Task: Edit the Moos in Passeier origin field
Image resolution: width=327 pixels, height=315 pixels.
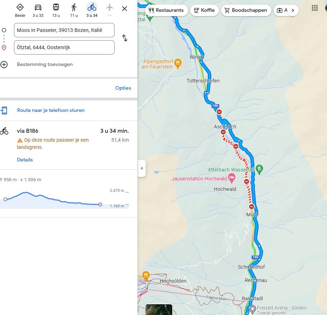Action: [64, 30]
